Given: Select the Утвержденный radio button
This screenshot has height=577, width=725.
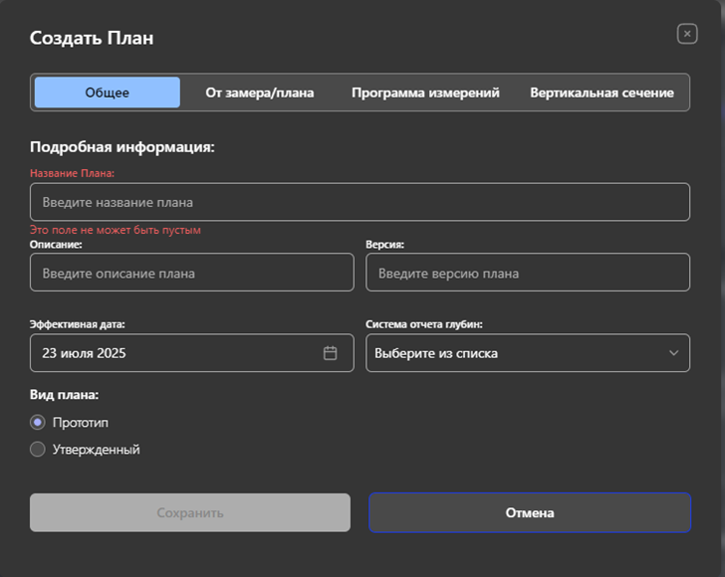Looking at the screenshot, I should tap(38, 449).
